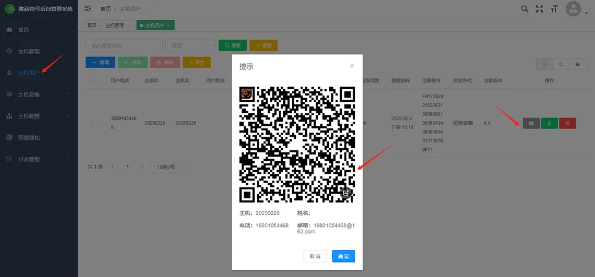
Task: Check the row checkbox for 20250226
Action: 94,123
